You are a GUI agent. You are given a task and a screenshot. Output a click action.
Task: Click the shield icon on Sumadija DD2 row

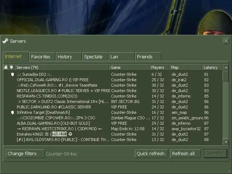pyautogui.click(x=13, y=74)
